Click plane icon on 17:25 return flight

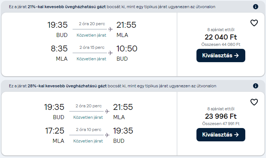click(x=107, y=135)
